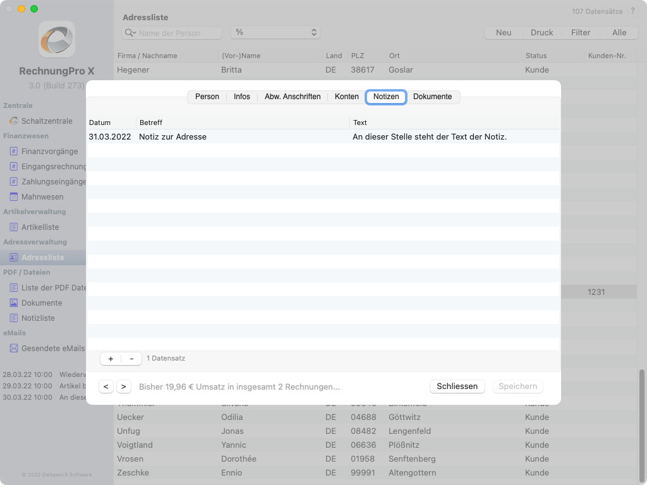Open Finanzvorgänge via its sidebar icon
The image size is (647, 485).
pos(14,151)
